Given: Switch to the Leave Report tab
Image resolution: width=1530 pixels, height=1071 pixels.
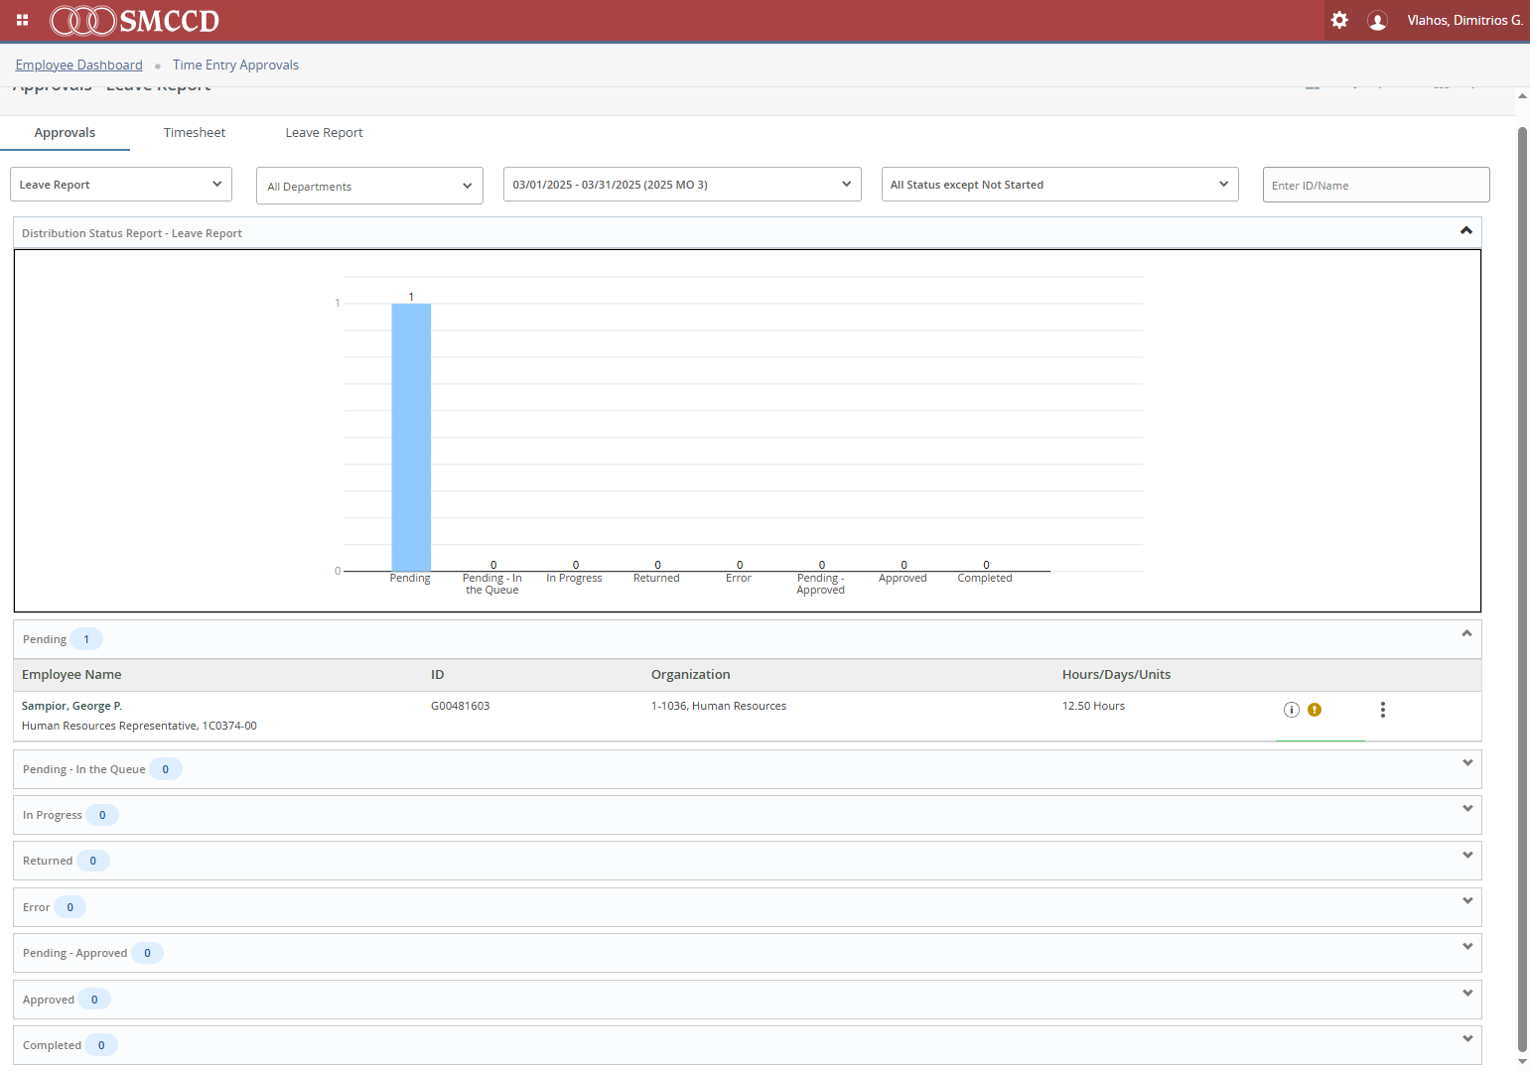Looking at the screenshot, I should coord(324,133).
